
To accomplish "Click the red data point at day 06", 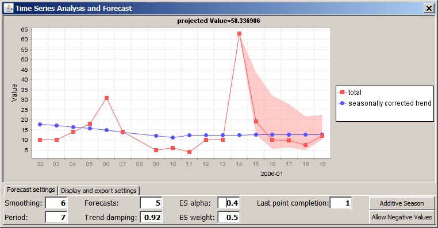I will [106, 98].
